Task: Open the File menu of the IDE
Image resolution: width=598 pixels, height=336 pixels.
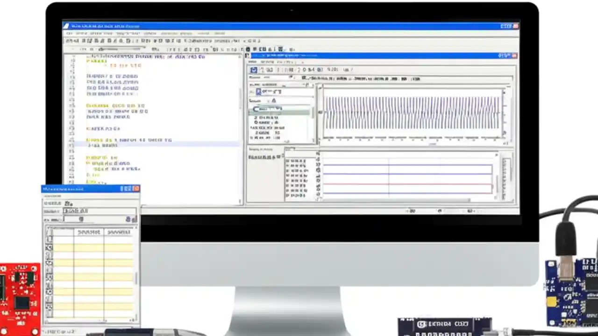Action: pyautogui.click(x=68, y=33)
